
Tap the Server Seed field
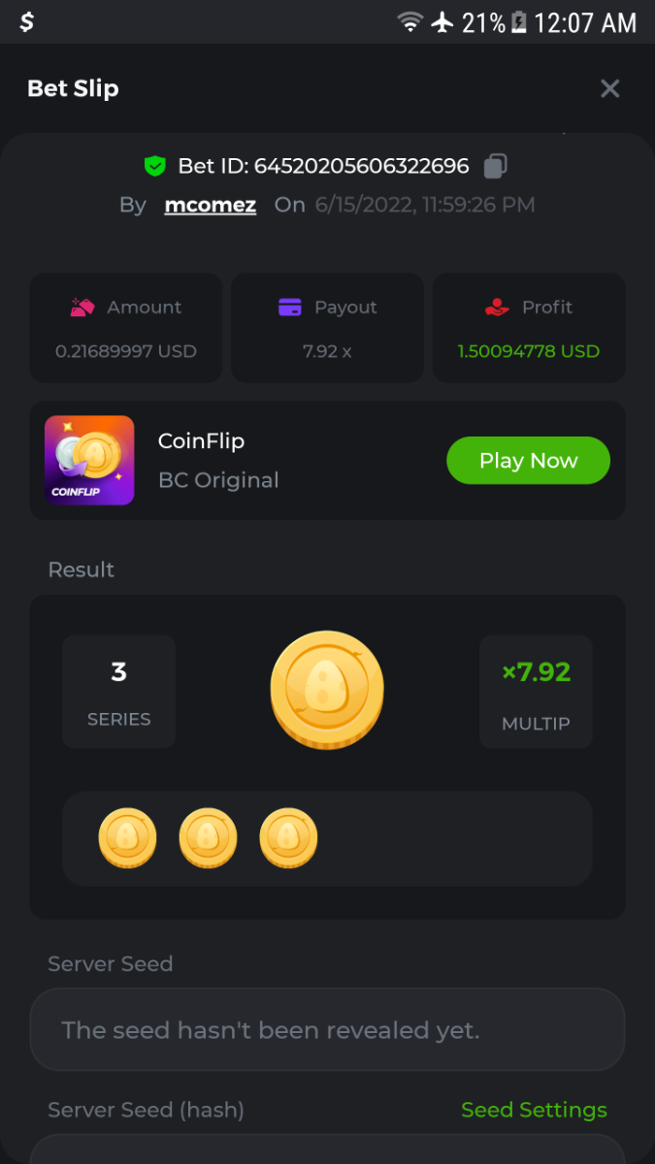pyautogui.click(x=327, y=1030)
